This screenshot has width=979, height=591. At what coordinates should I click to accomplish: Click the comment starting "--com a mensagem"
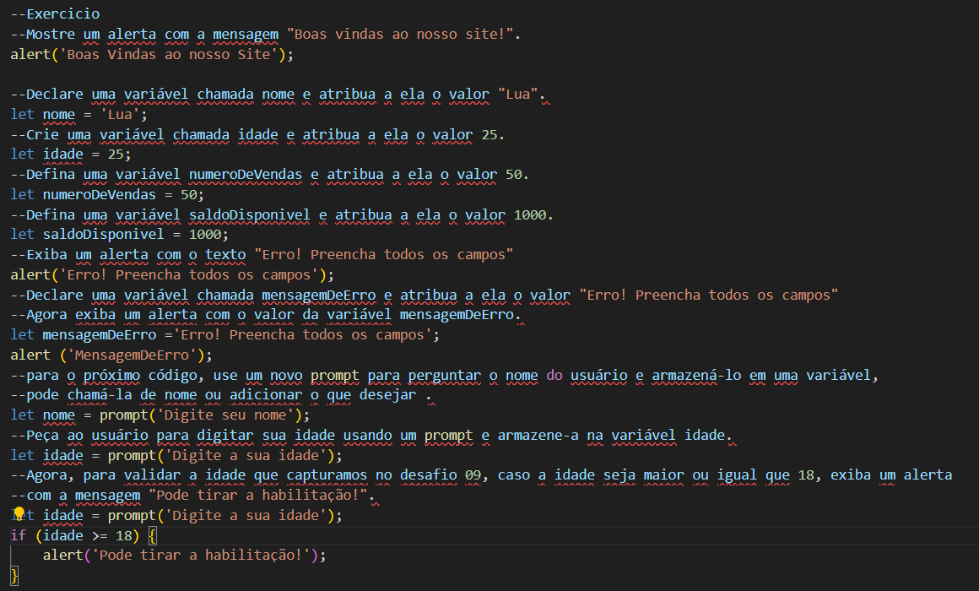pyautogui.click(x=192, y=496)
